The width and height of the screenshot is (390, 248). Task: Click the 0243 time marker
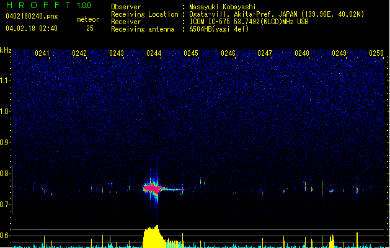coord(117,53)
